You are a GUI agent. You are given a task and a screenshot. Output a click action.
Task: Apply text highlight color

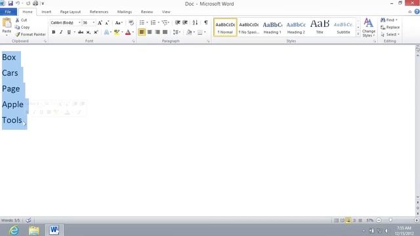117,32
